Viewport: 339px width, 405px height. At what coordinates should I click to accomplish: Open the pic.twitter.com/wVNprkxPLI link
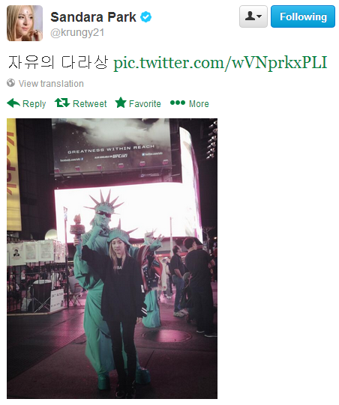220,63
